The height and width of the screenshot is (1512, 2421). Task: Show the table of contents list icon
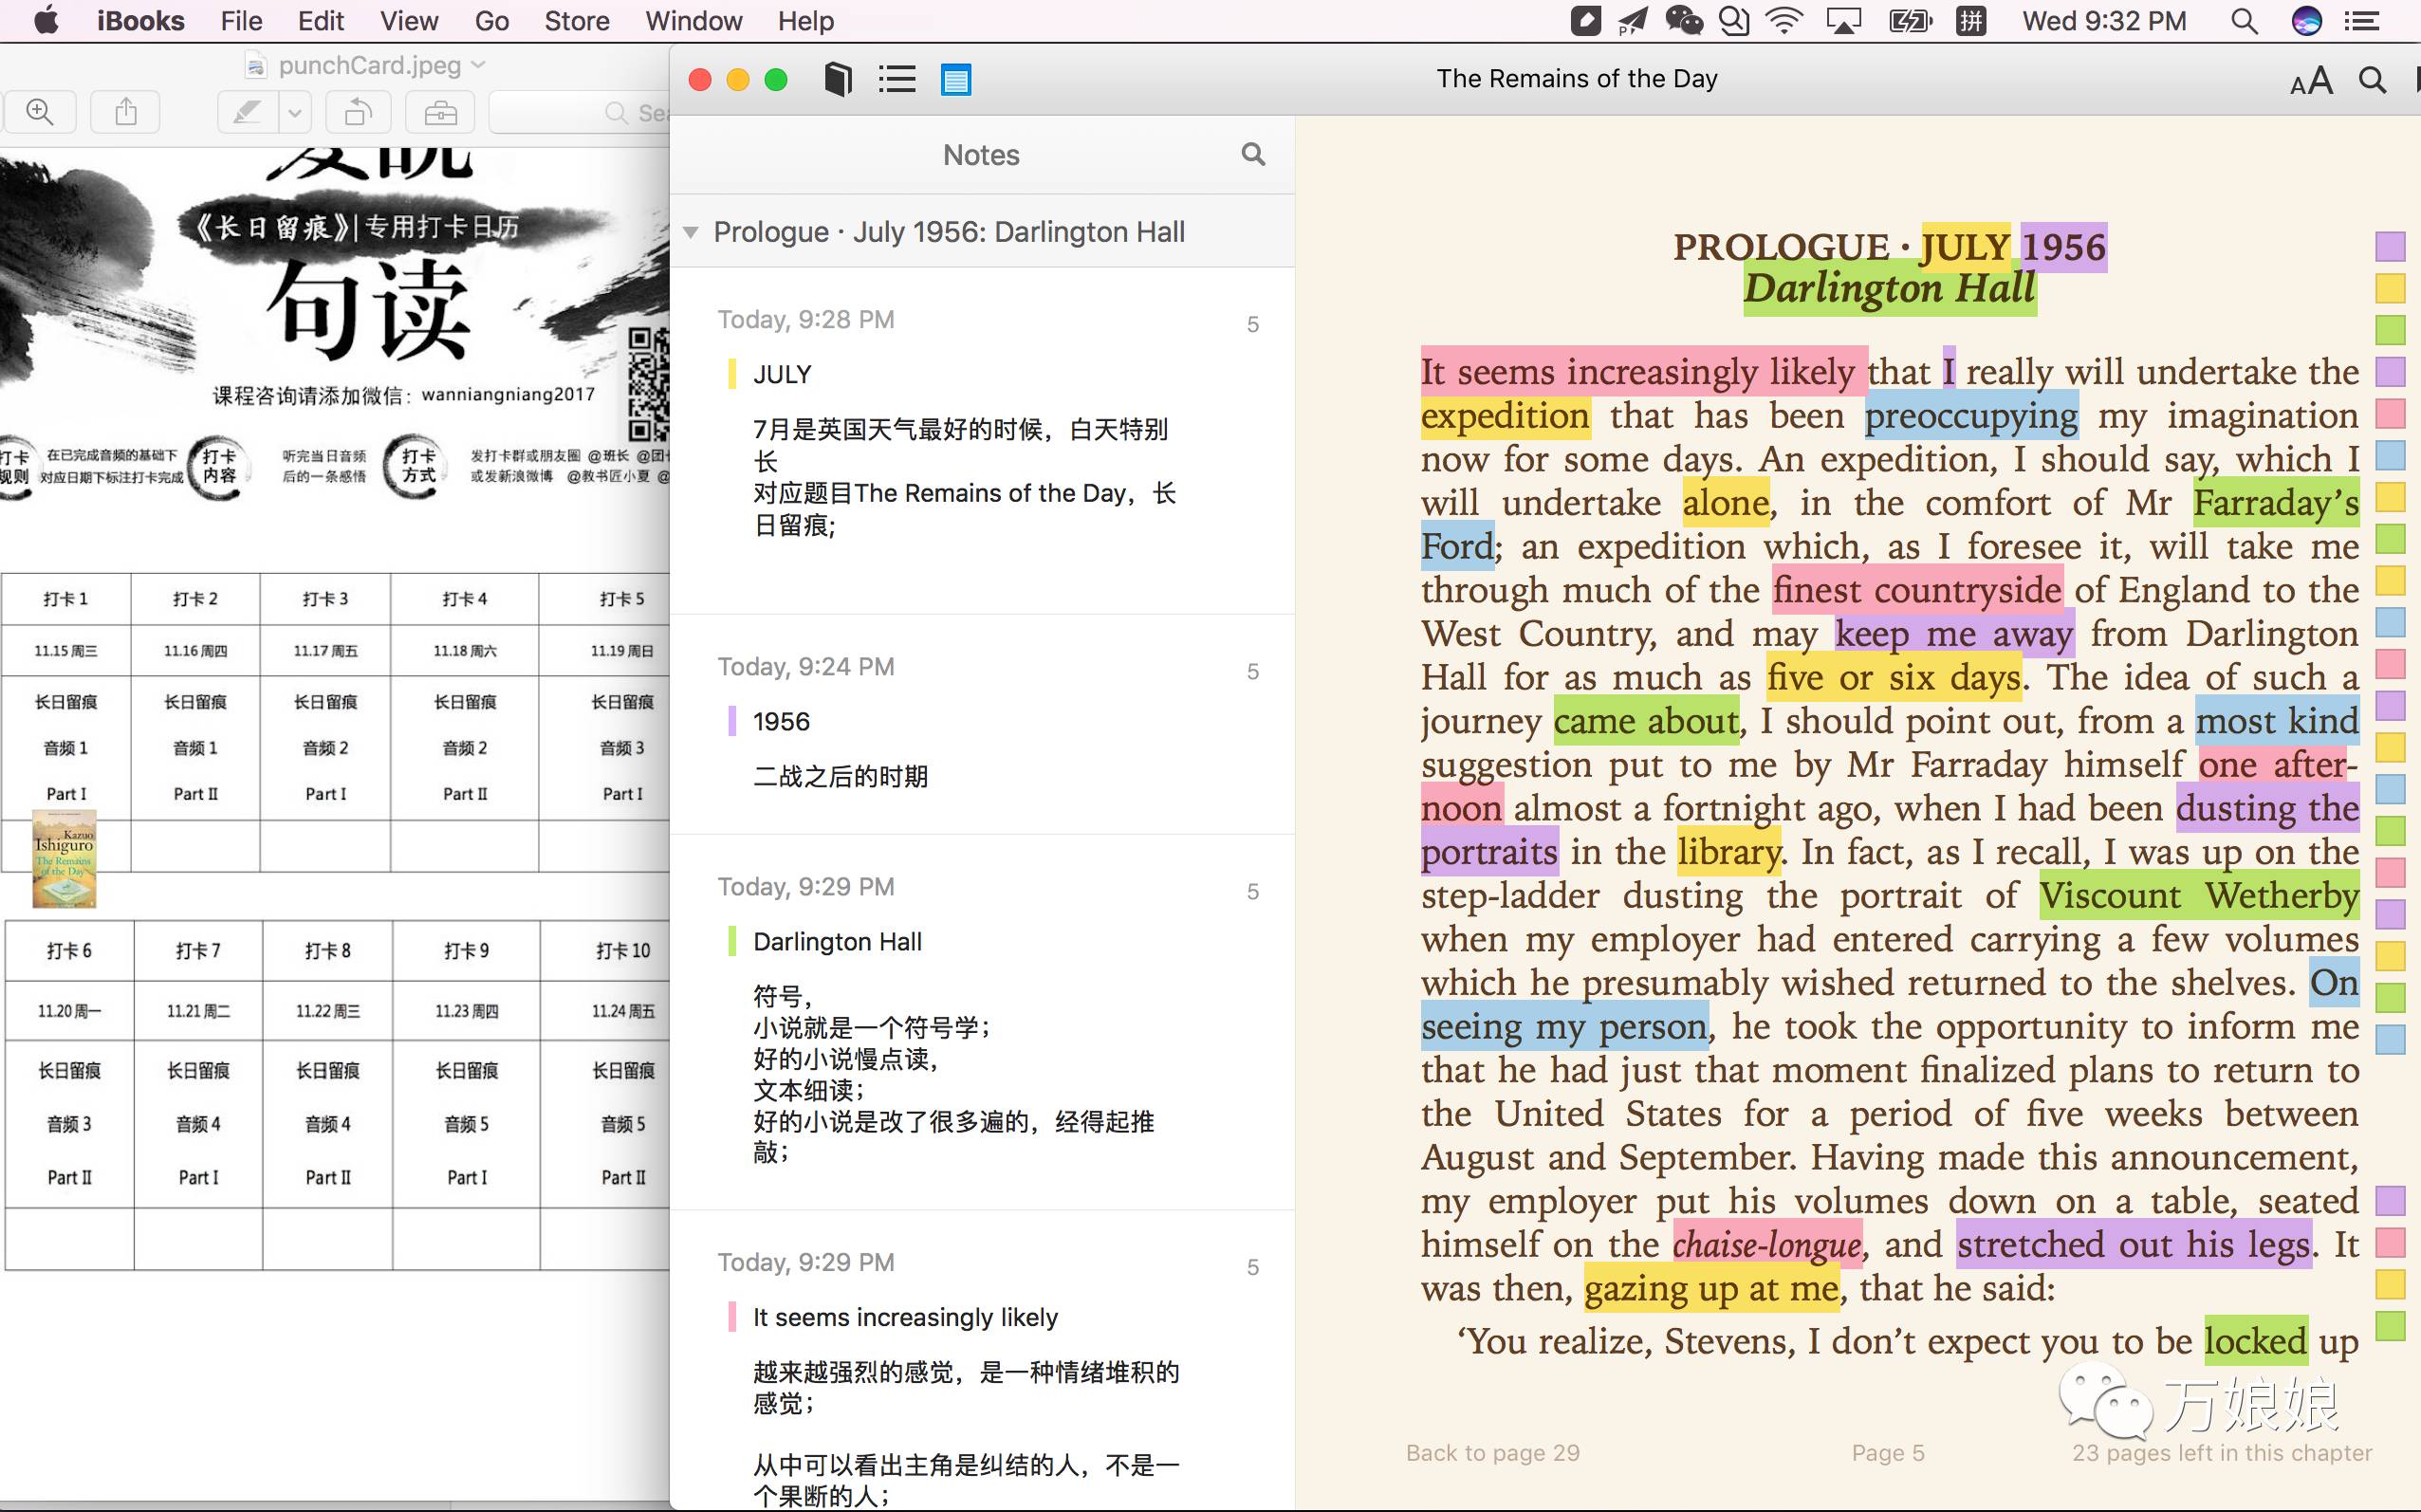[897, 79]
